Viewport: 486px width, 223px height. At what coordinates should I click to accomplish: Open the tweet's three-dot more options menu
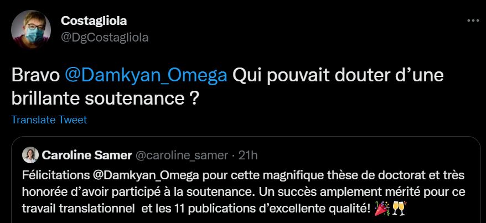coord(473,21)
